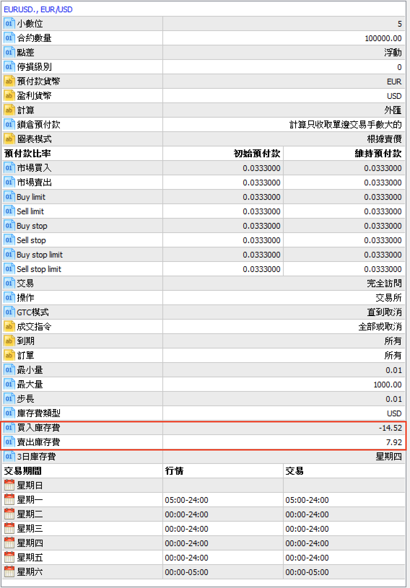Click the calendar icon for 星期六

coord(9,572)
